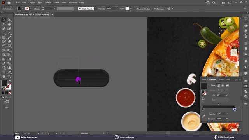Screen dimensions: 249x140
Task: Open gradient angle dropdown
Action: [x=227, y=95]
